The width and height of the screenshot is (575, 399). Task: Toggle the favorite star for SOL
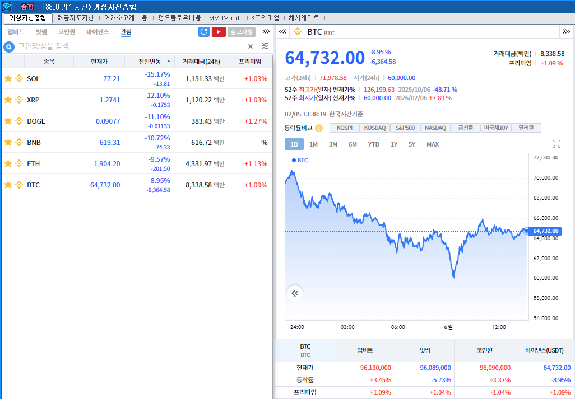pyautogui.click(x=8, y=78)
